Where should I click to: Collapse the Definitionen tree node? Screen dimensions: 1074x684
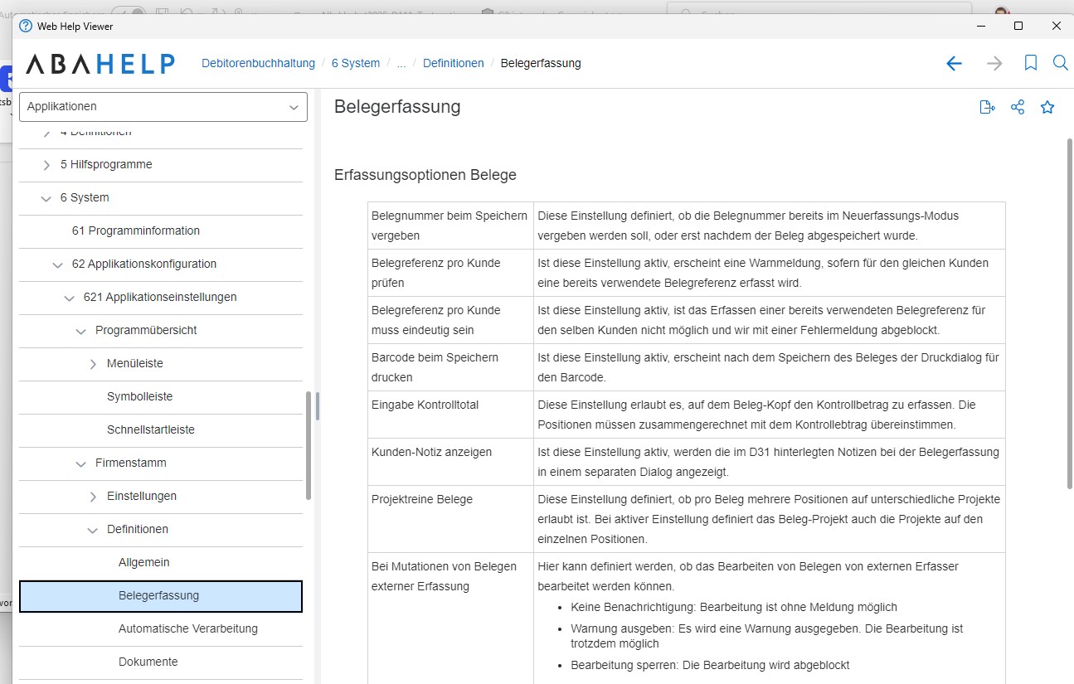pyautogui.click(x=92, y=530)
